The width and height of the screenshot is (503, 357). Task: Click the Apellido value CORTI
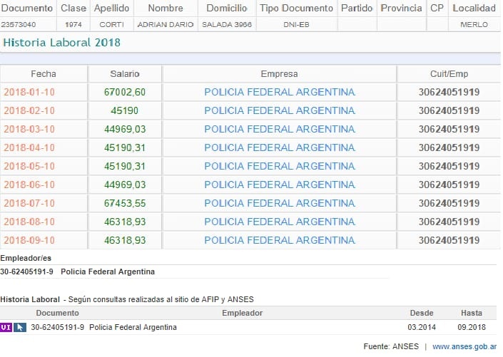tap(111, 25)
